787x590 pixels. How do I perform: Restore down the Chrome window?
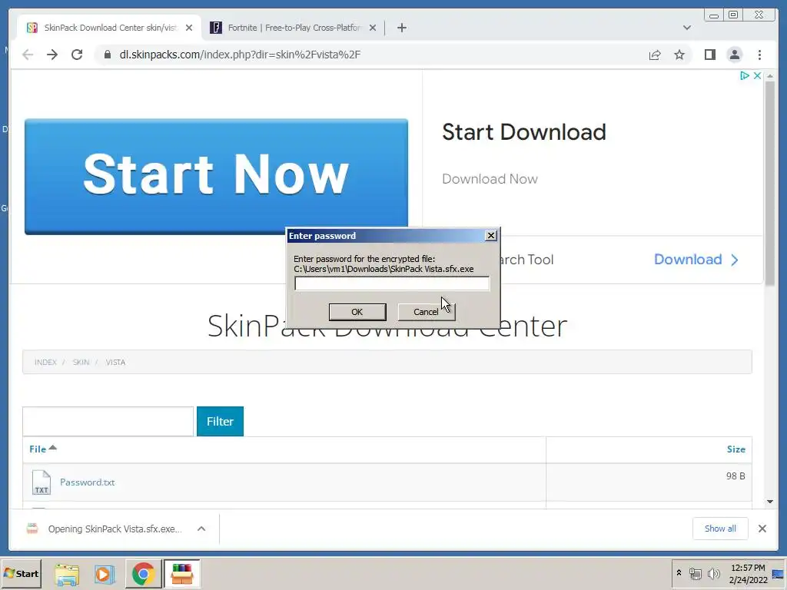click(x=732, y=15)
